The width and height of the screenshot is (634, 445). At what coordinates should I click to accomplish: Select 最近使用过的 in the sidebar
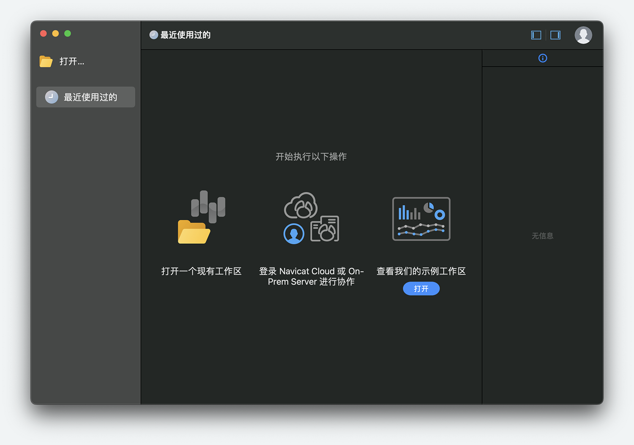86,97
